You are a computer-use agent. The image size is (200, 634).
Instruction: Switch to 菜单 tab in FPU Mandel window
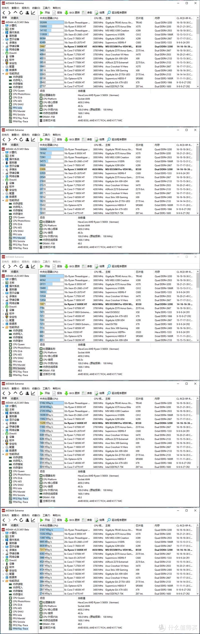[4, 145]
